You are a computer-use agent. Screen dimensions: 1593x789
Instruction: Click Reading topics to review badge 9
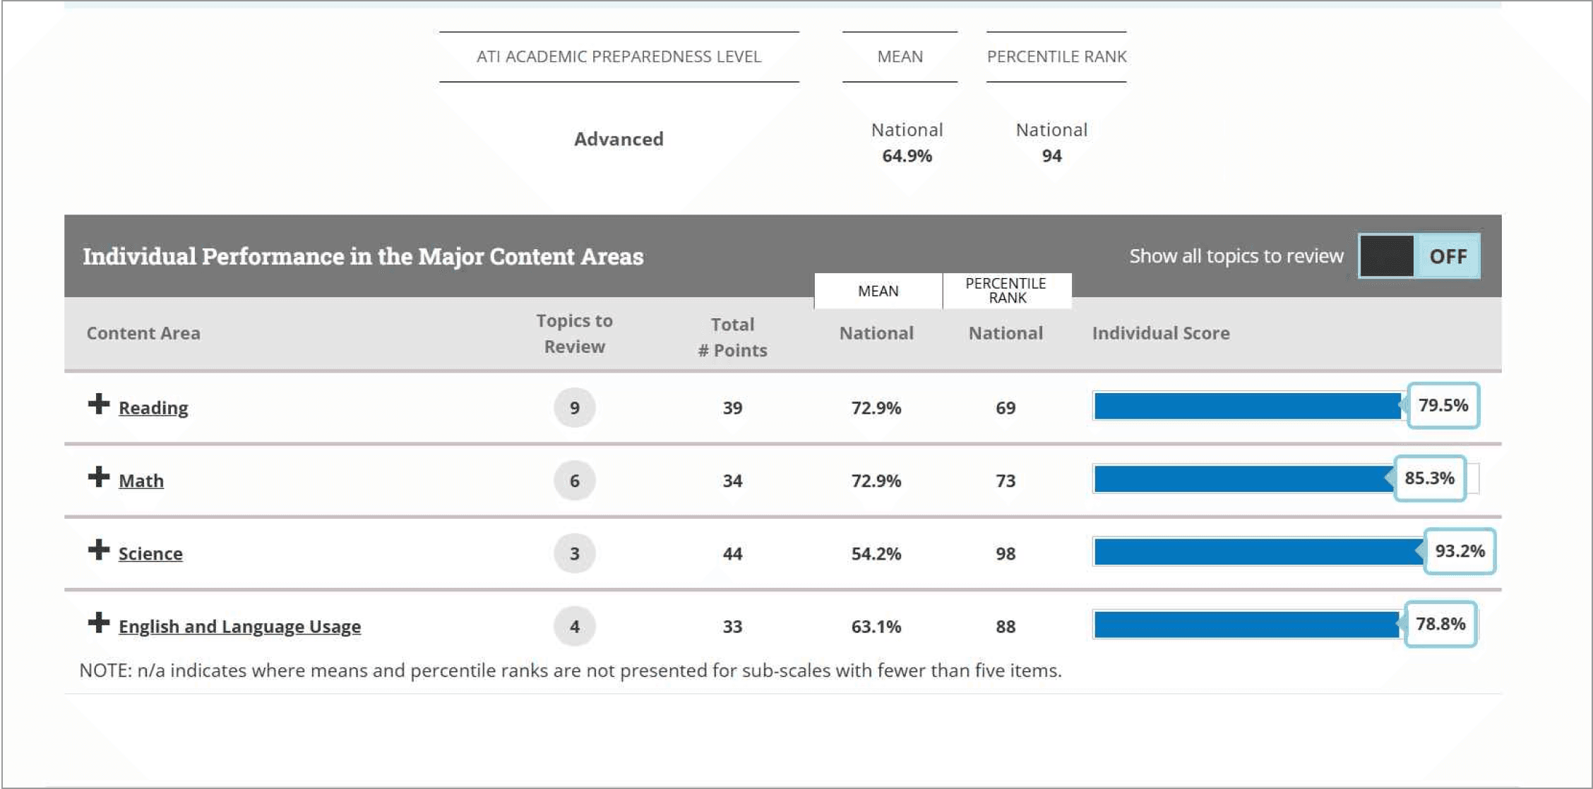(575, 408)
